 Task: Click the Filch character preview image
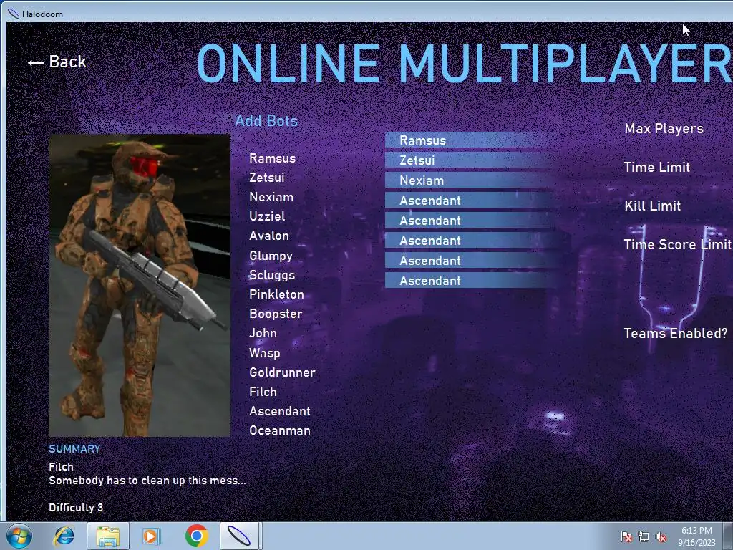coord(140,285)
